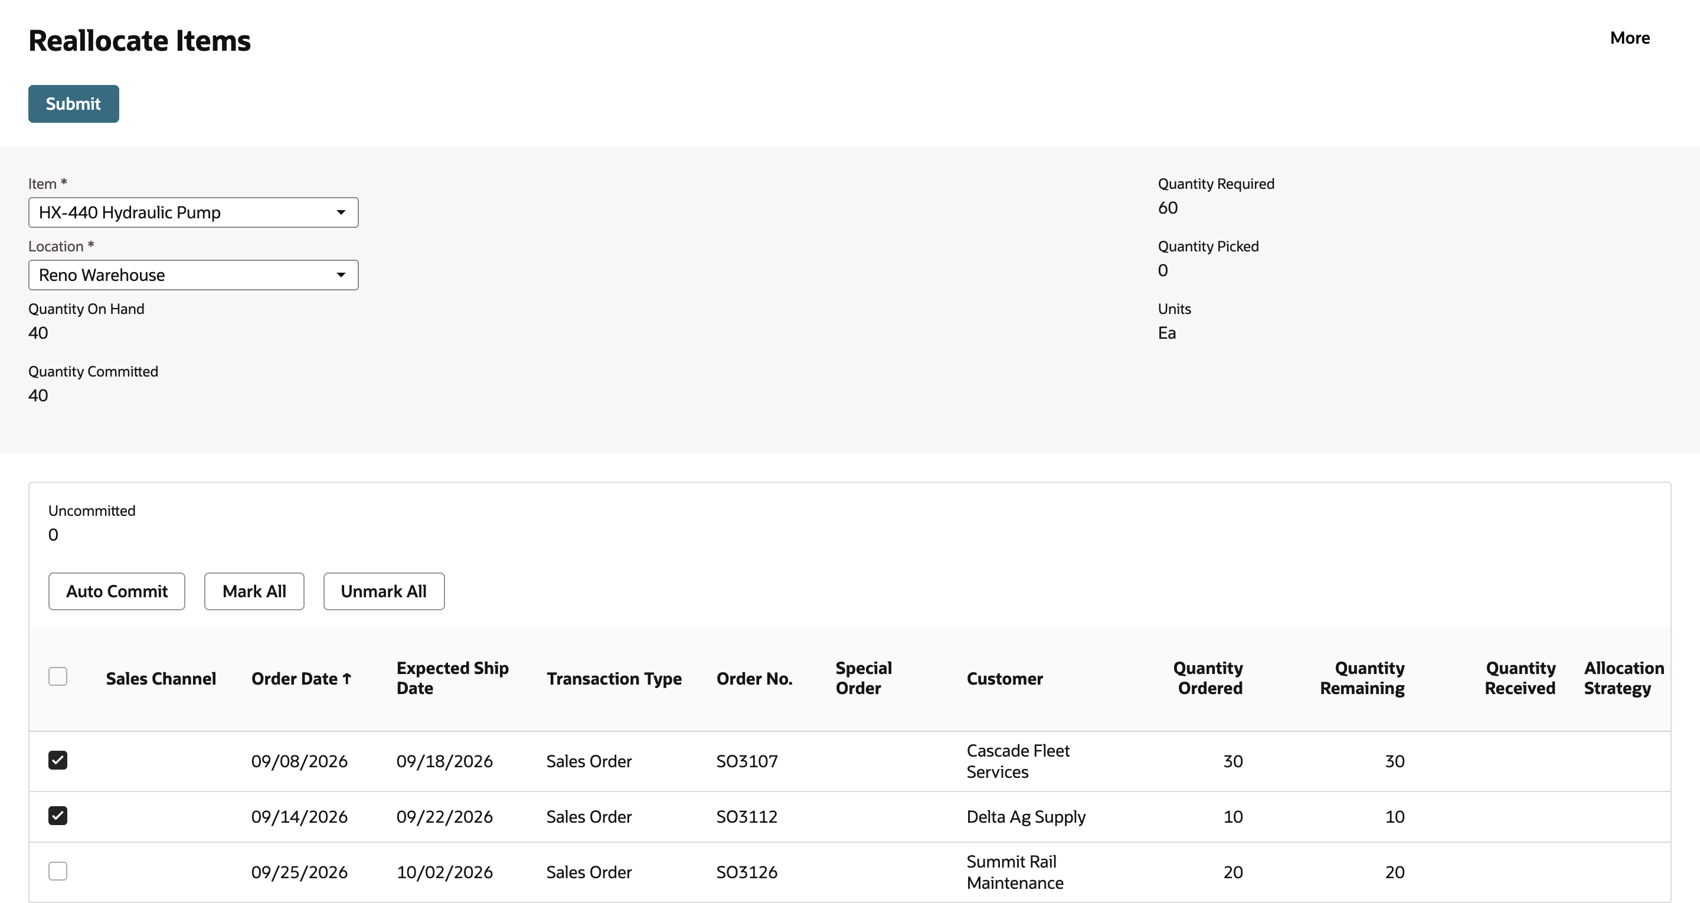This screenshot has width=1700, height=903.
Task: Click order number SO3112
Action: pos(747,816)
